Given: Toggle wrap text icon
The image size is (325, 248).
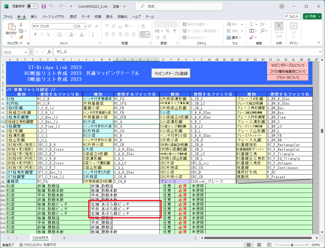Looking at the screenshot, I should point(143,26).
